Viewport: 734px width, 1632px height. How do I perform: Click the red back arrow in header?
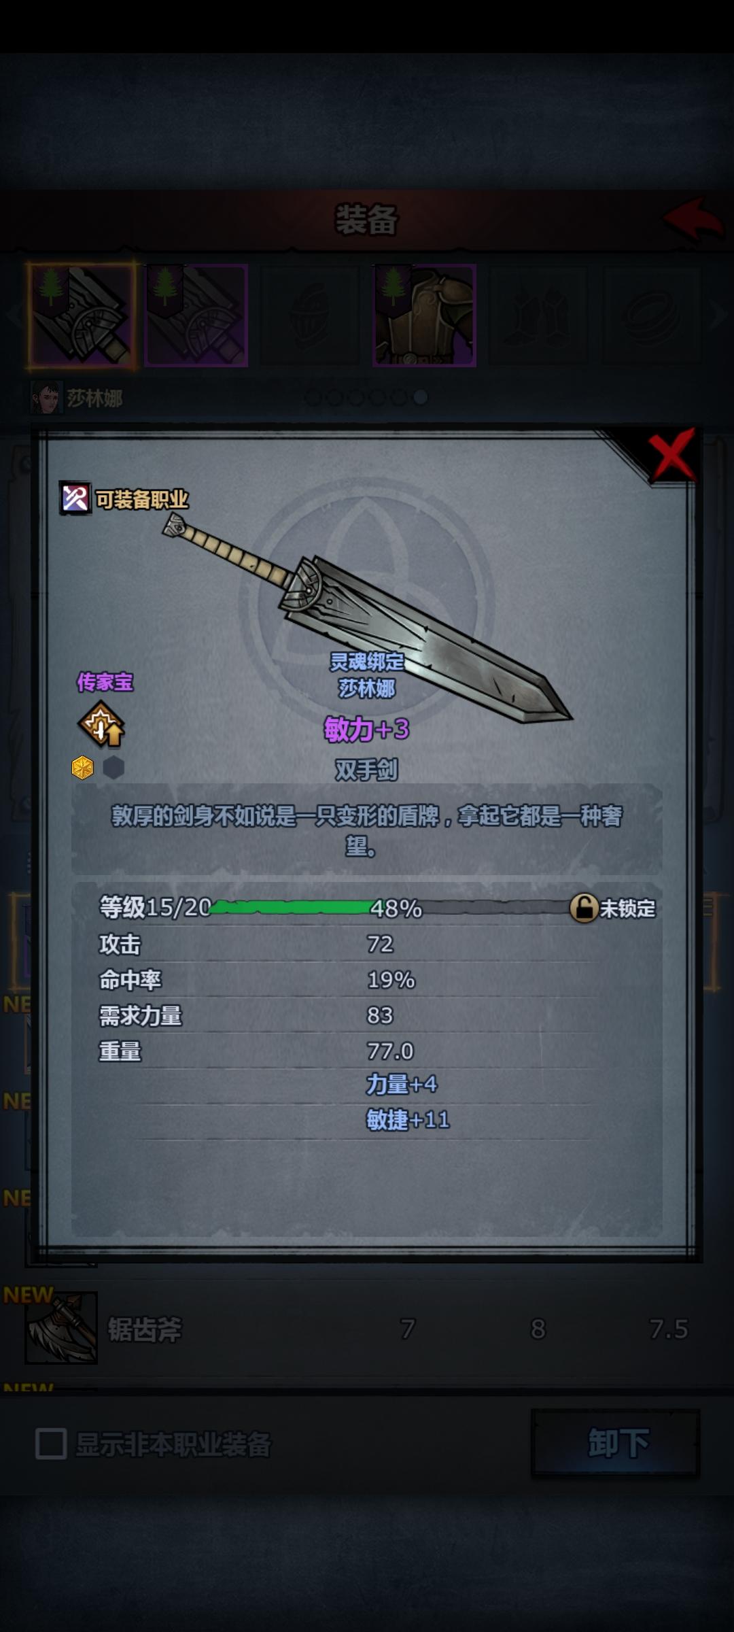click(693, 218)
